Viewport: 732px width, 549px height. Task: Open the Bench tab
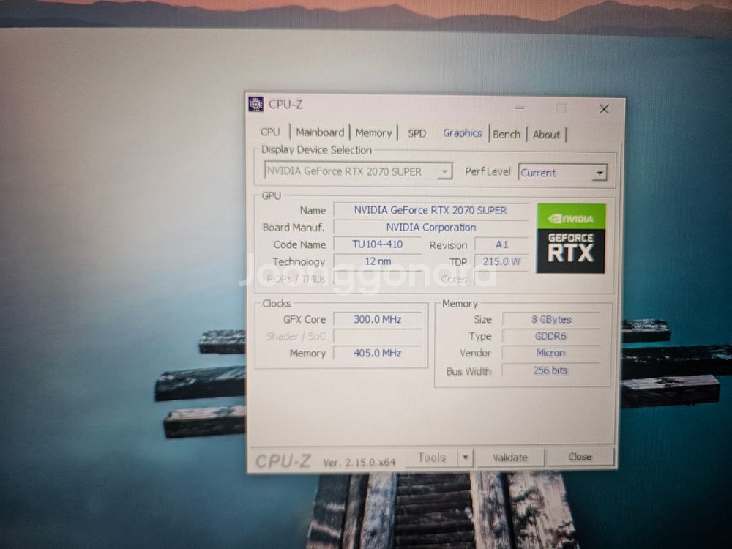pyautogui.click(x=507, y=135)
